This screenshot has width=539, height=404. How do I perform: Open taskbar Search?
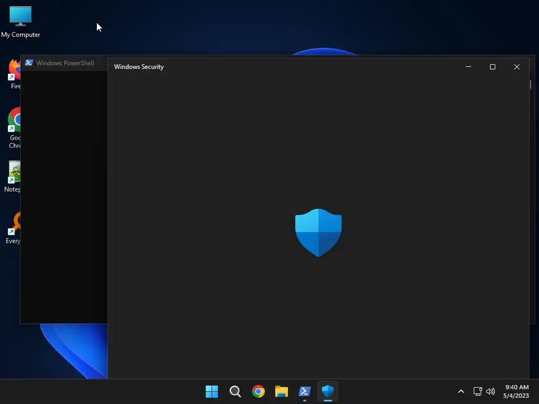pyautogui.click(x=235, y=391)
